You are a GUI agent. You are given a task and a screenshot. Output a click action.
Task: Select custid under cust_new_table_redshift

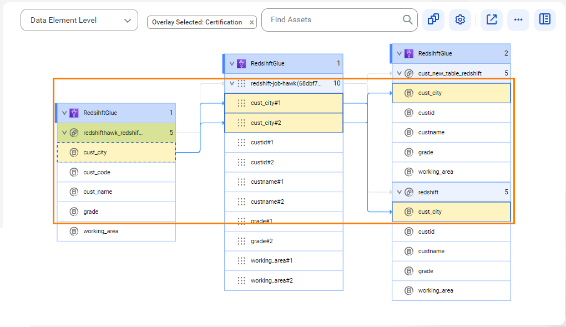(451, 113)
